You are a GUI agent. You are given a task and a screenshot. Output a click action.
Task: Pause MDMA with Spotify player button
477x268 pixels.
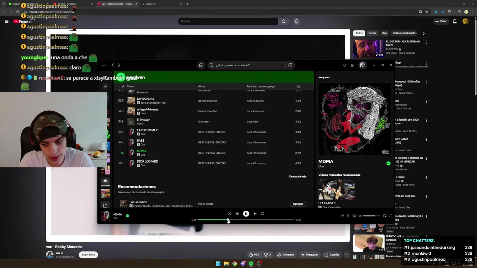tap(246, 214)
